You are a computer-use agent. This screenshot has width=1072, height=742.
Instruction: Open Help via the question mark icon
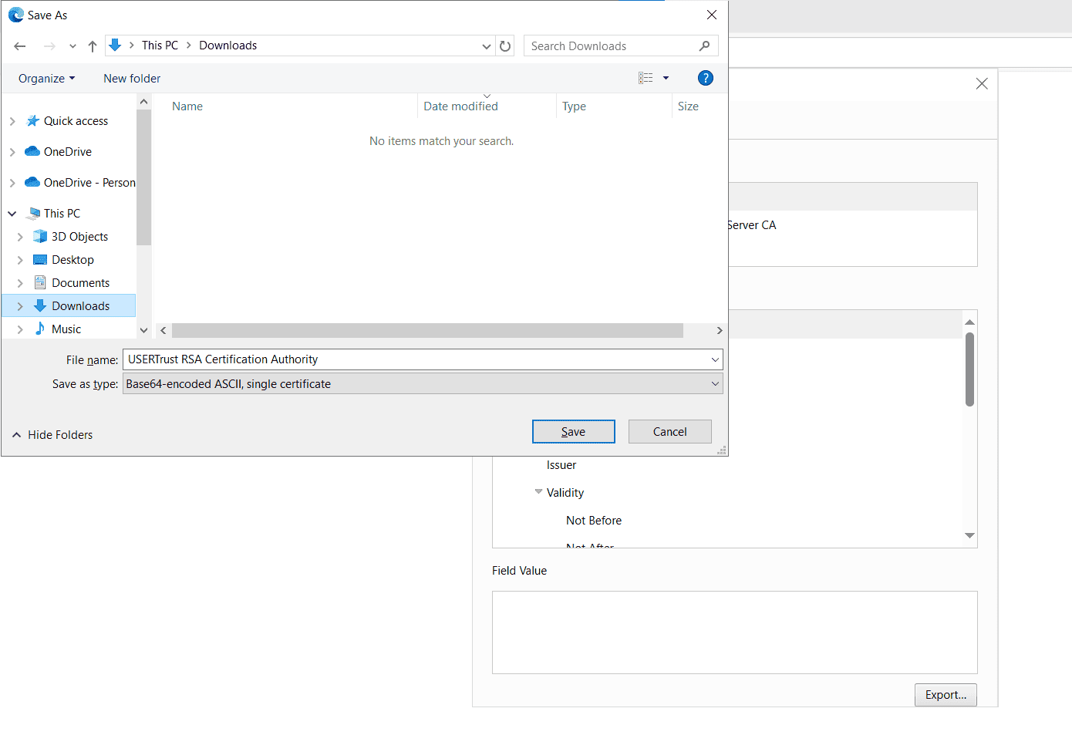tap(706, 78)
